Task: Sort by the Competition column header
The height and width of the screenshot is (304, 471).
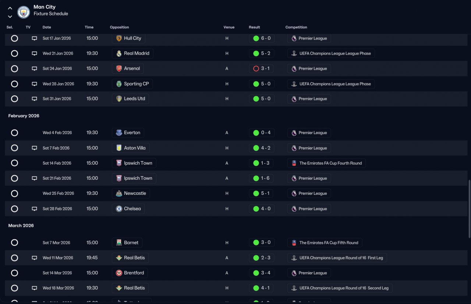Action: coord(296,27)
